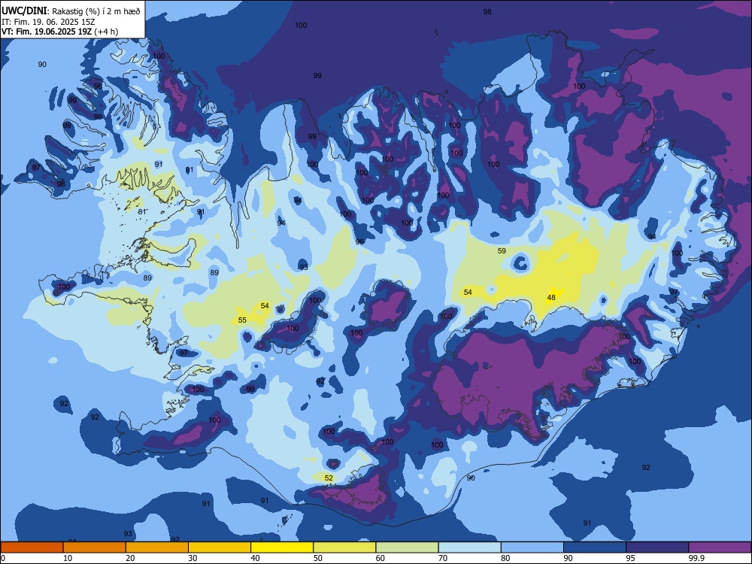Select the humidity value 55 on the map
Viewport: 752px width, 564px height.
point(242,320)
